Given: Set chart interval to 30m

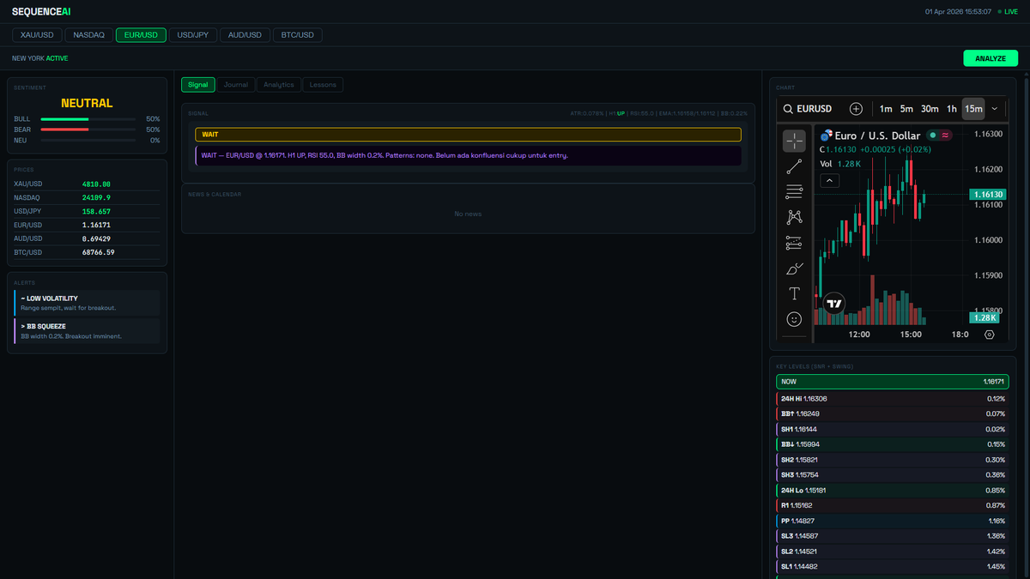Looking at the screenshot, I should coord(930,109).
